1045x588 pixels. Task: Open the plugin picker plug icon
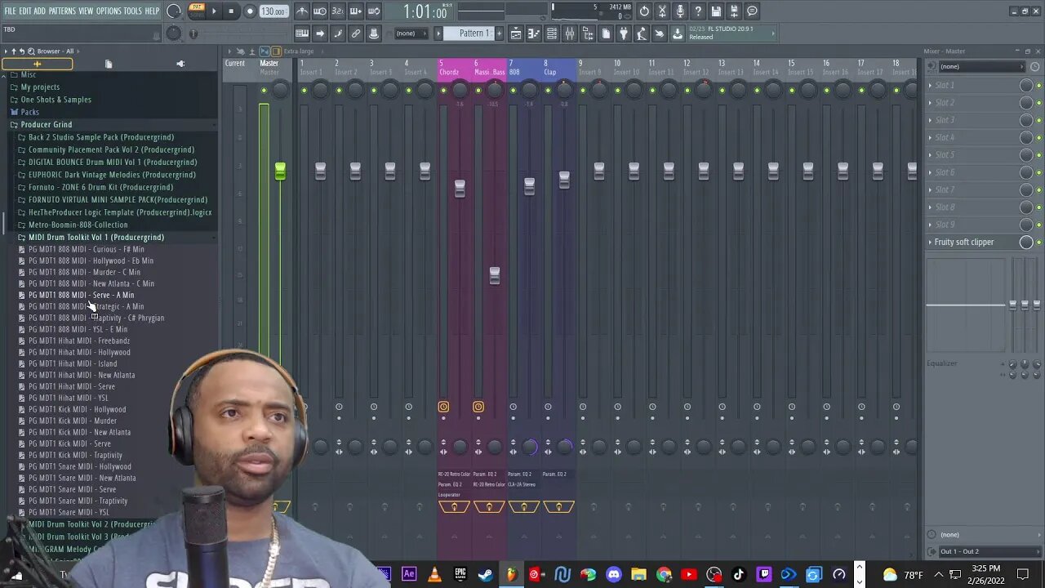pos(624,33)
